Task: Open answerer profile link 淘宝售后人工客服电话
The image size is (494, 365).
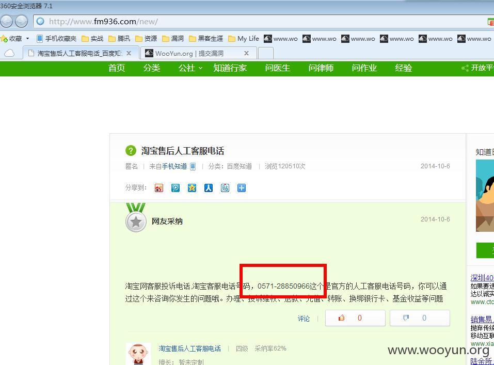Action: pos(189,348)
